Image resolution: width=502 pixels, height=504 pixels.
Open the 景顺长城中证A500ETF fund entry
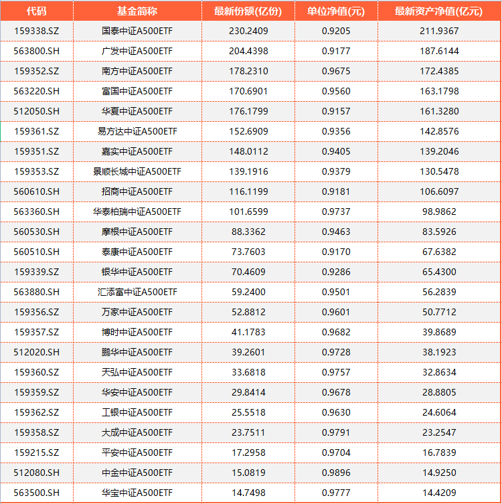click(137, 171)
